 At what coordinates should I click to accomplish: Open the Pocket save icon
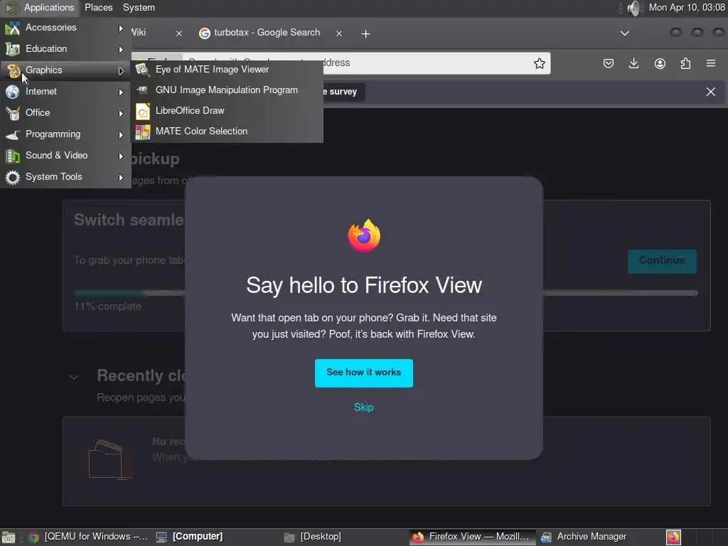tap(609, 63)
